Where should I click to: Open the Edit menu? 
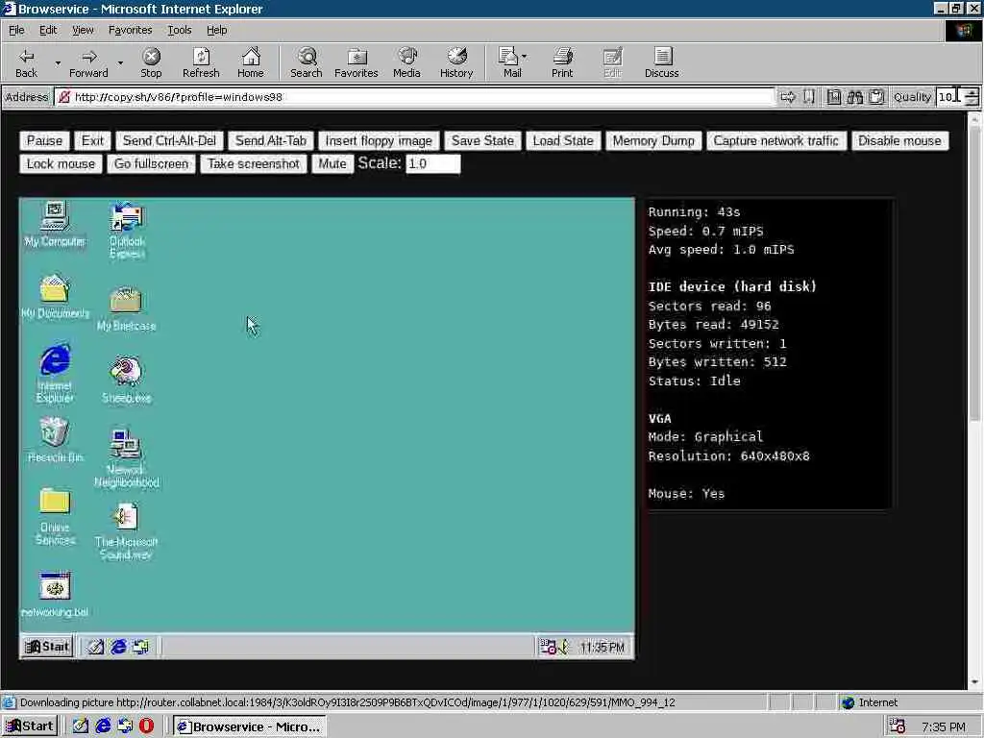(48, 30)
